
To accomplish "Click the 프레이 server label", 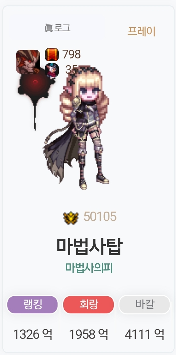I will (142, 31).
